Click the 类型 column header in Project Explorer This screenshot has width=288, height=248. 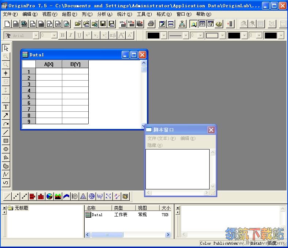[x=123, y=208]
